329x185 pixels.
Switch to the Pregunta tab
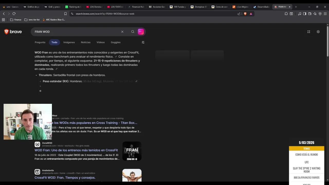click(40, 42)
